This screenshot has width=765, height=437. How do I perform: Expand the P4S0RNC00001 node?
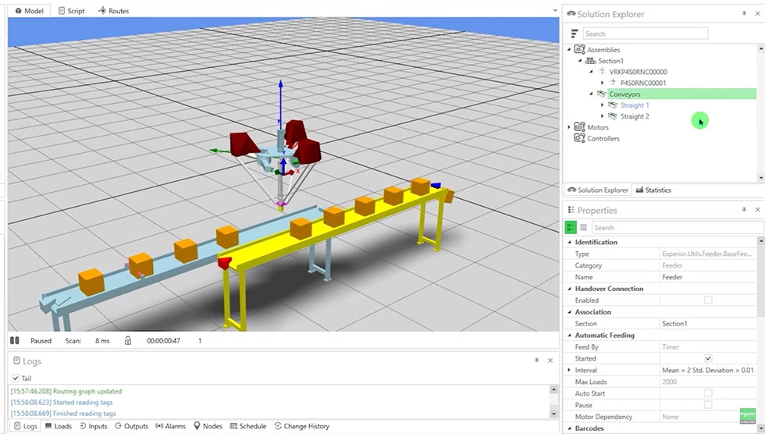pos(603,83)
